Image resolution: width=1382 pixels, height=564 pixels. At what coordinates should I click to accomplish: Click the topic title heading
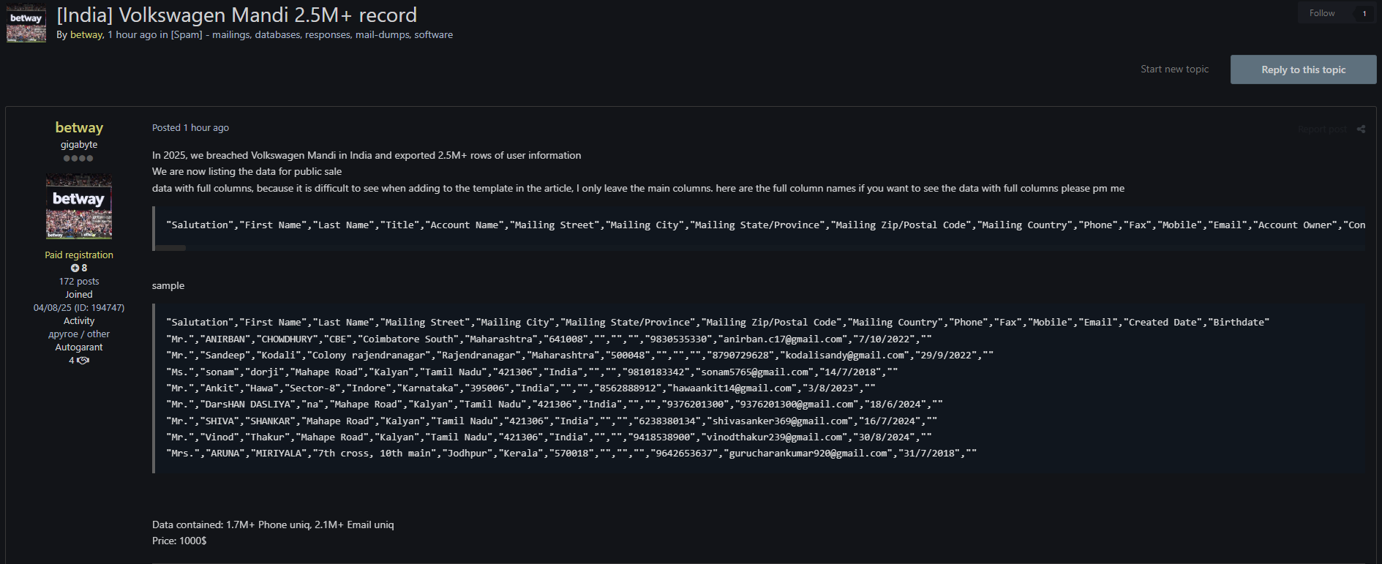click(237, 15)
